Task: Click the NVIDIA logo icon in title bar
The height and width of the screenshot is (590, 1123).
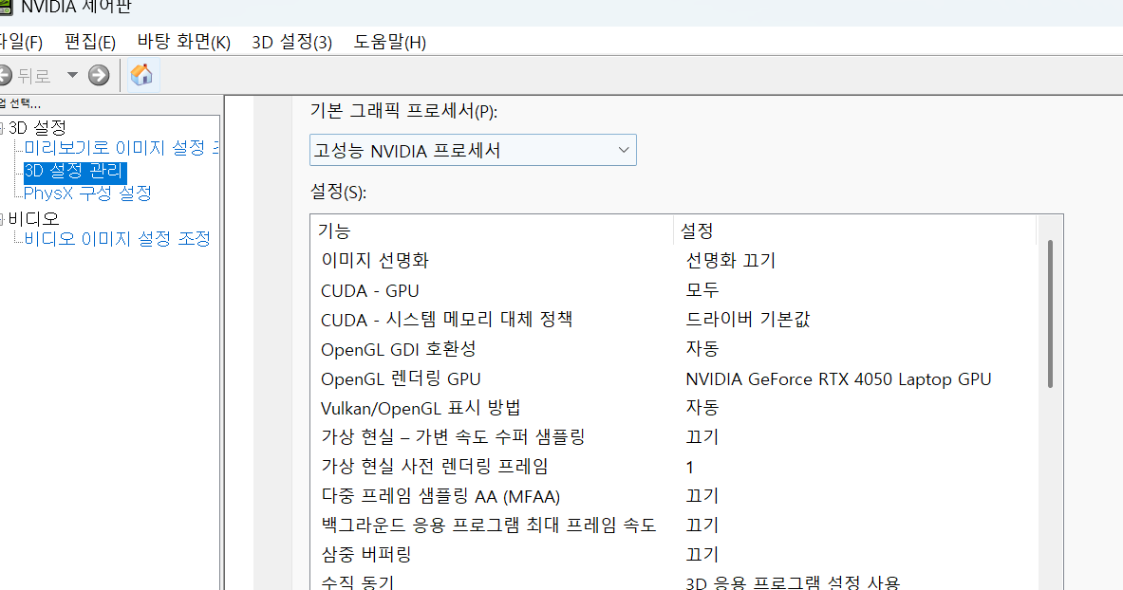Action: (5, 8)
